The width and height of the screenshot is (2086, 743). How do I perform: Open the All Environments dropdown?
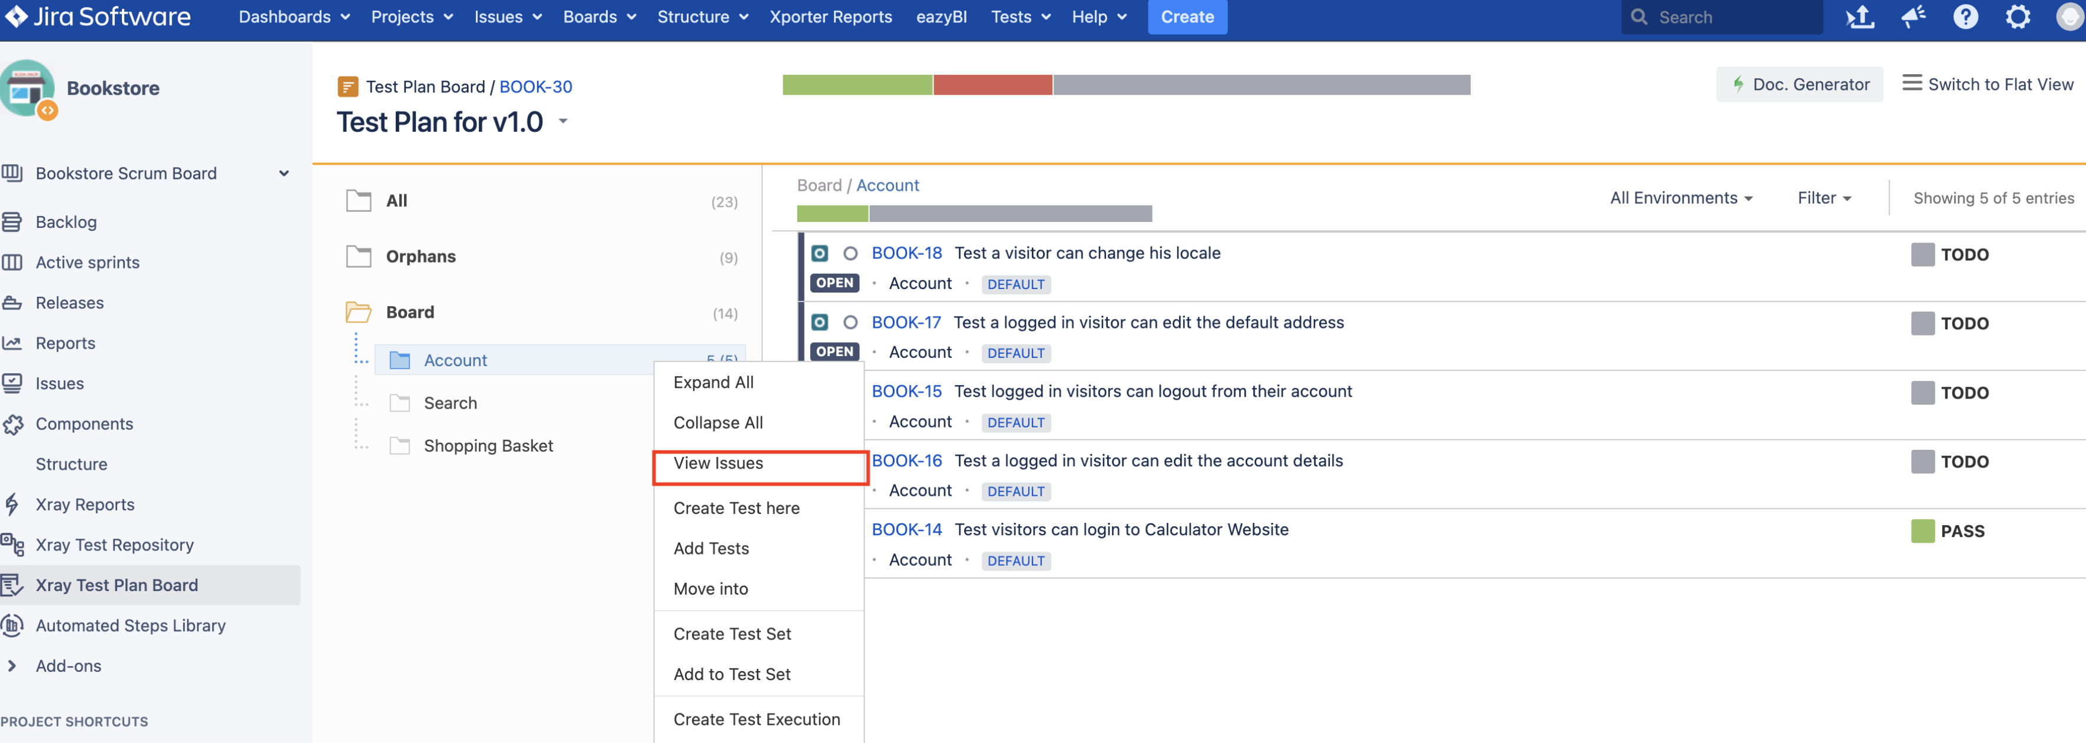coord(1681,198)
